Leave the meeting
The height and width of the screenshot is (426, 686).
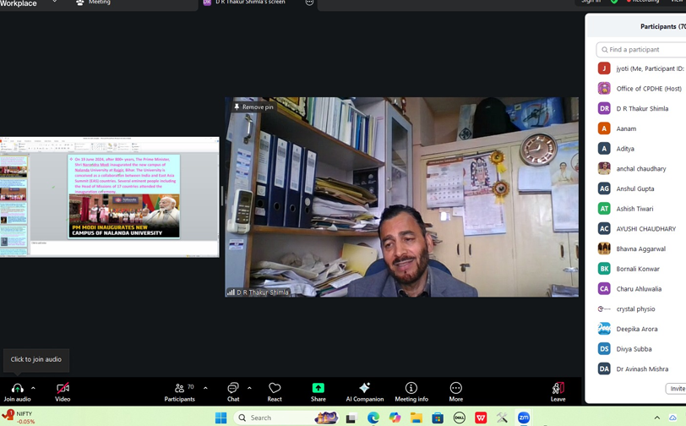(558, 389)
